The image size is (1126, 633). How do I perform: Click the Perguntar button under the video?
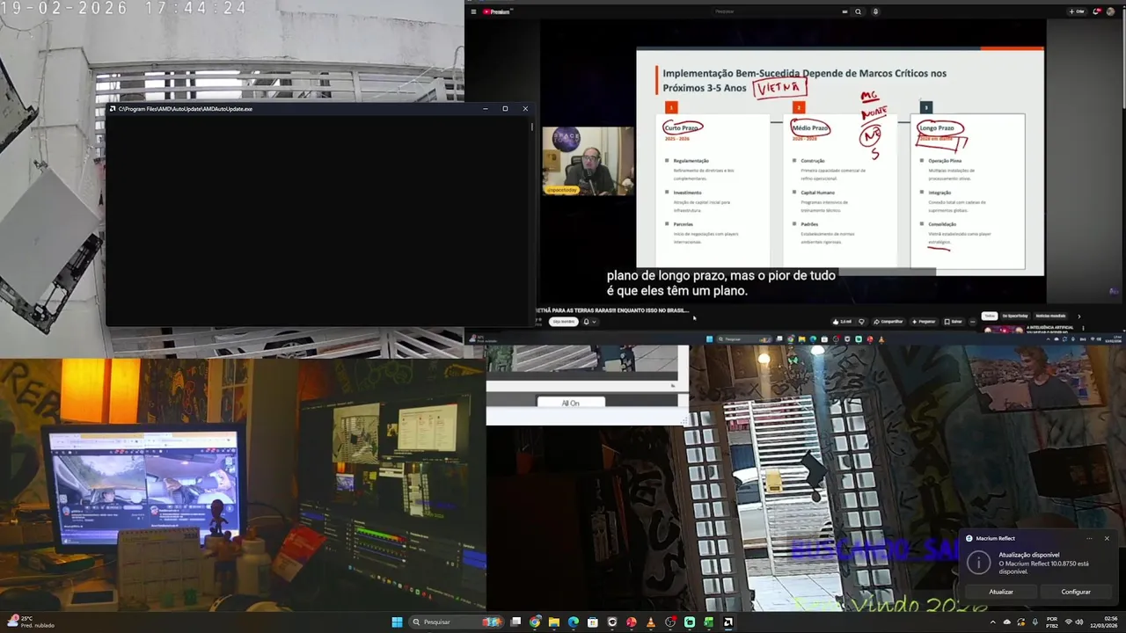tap(924, 322)
